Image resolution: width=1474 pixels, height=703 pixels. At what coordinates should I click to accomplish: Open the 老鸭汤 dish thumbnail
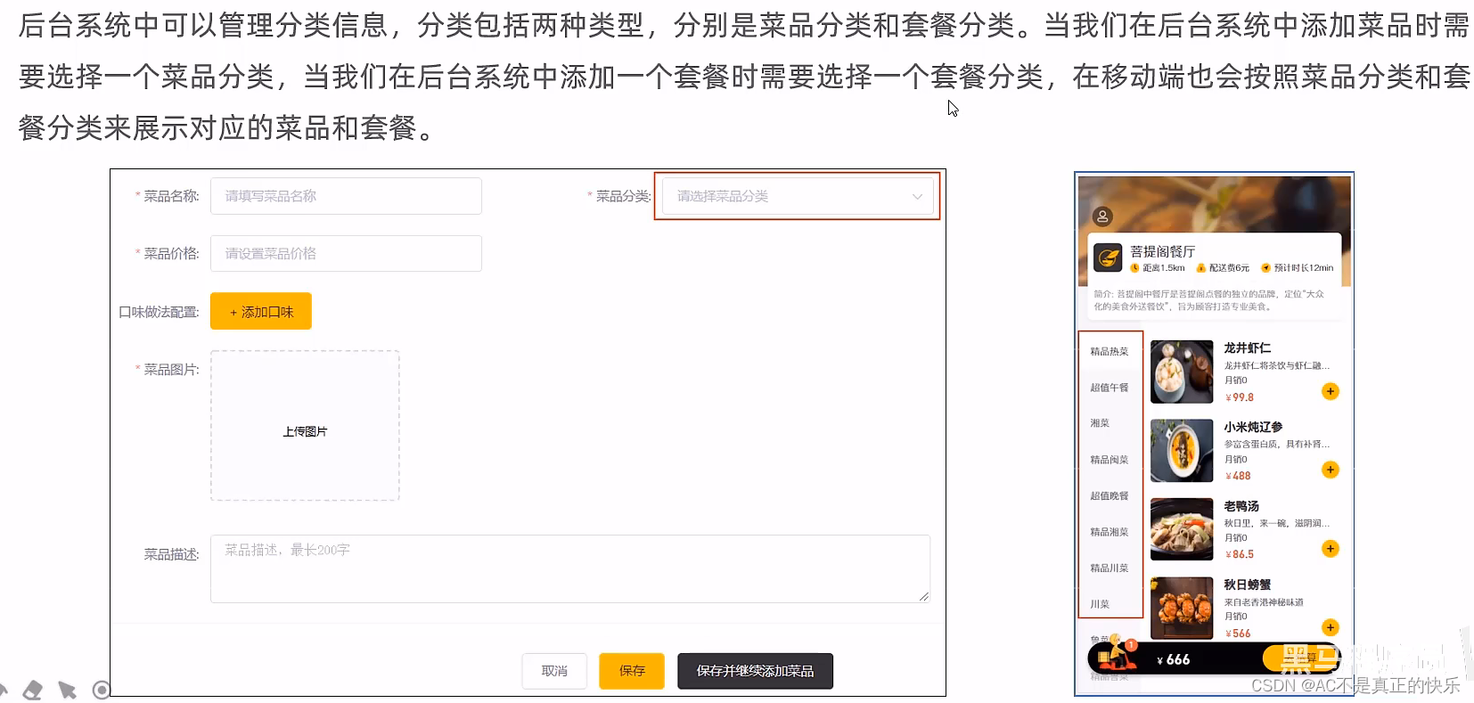click(x=1182, y=529)
